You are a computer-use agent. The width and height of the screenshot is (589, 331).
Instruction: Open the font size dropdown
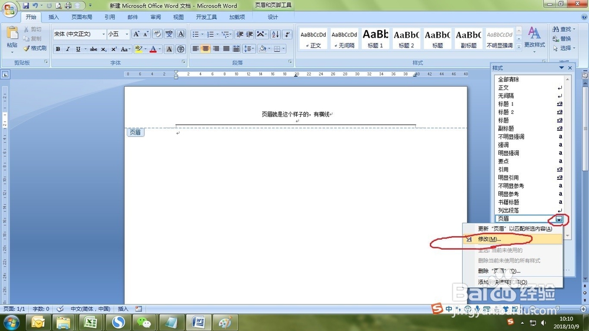point(127,34)
